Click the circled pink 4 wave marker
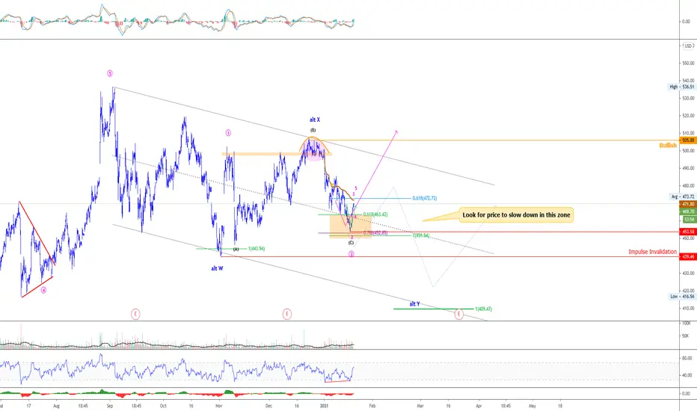Viewport: 697px width, 411px height. point(43,290)
